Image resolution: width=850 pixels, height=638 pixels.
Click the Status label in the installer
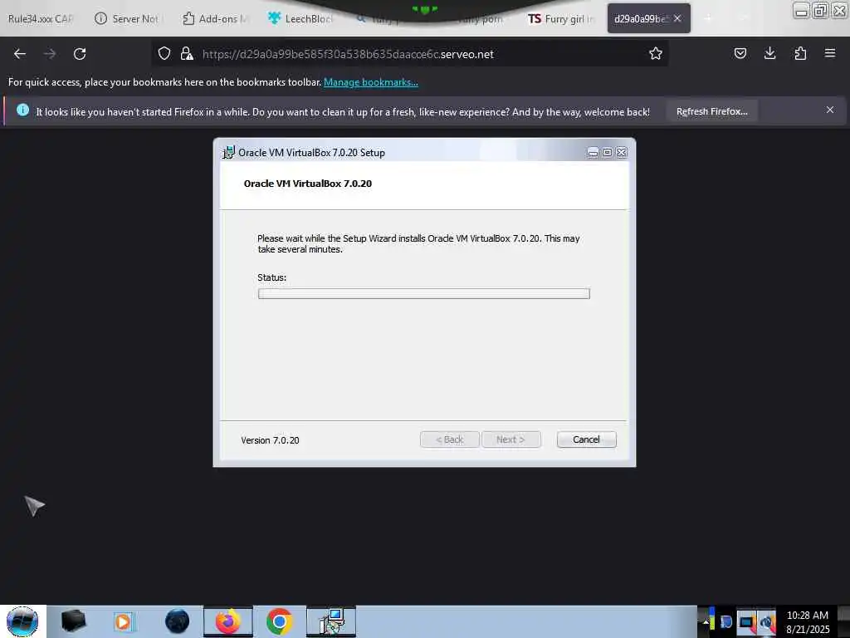click(x=271, y=277)
